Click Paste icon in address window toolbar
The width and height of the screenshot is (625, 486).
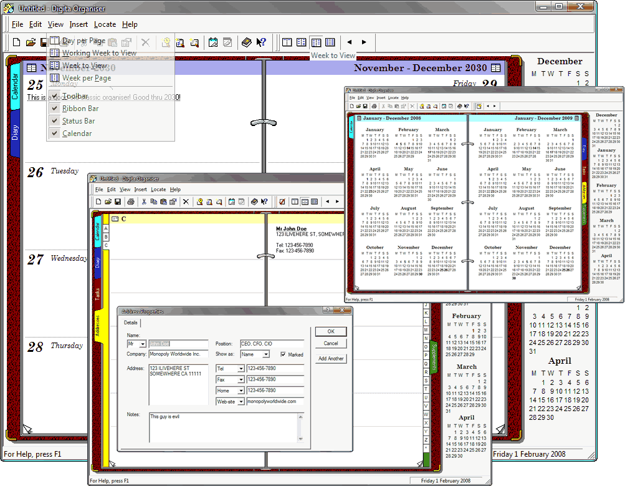[163, 202]
